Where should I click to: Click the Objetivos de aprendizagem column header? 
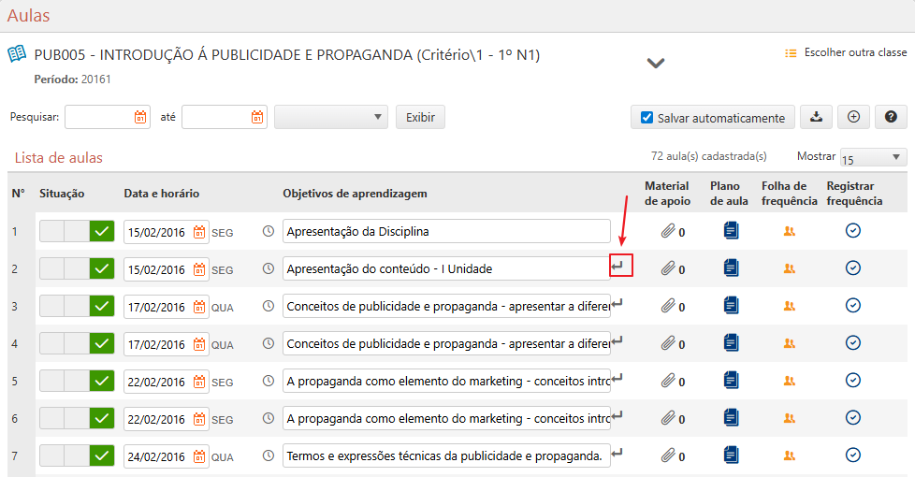pyautogui.click(x=355, y=194)
